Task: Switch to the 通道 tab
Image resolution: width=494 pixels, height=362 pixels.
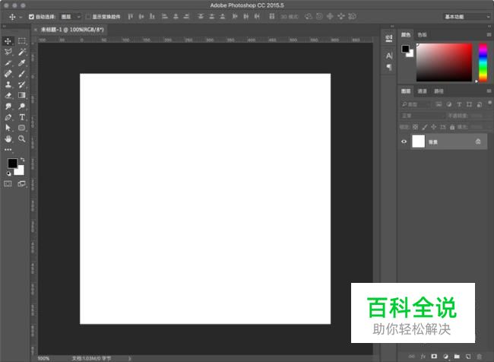Action: (x=423, y=91)
